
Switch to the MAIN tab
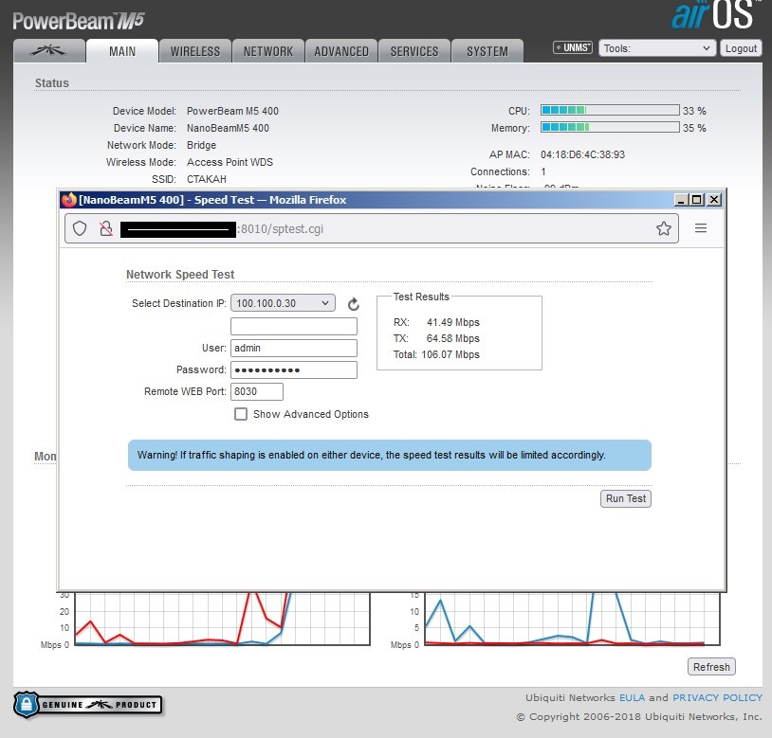(x=122, y=51)
